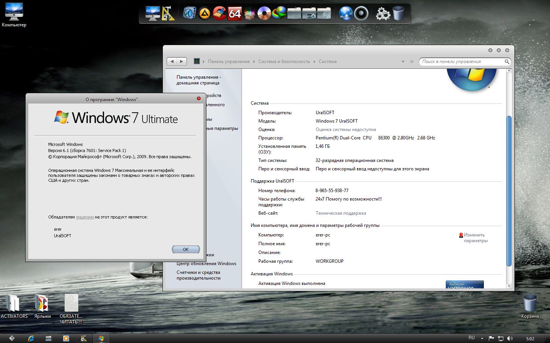550x343 pixels.
Task: Open Счетчики и средства производительности link
Action: tap(198, 275)
